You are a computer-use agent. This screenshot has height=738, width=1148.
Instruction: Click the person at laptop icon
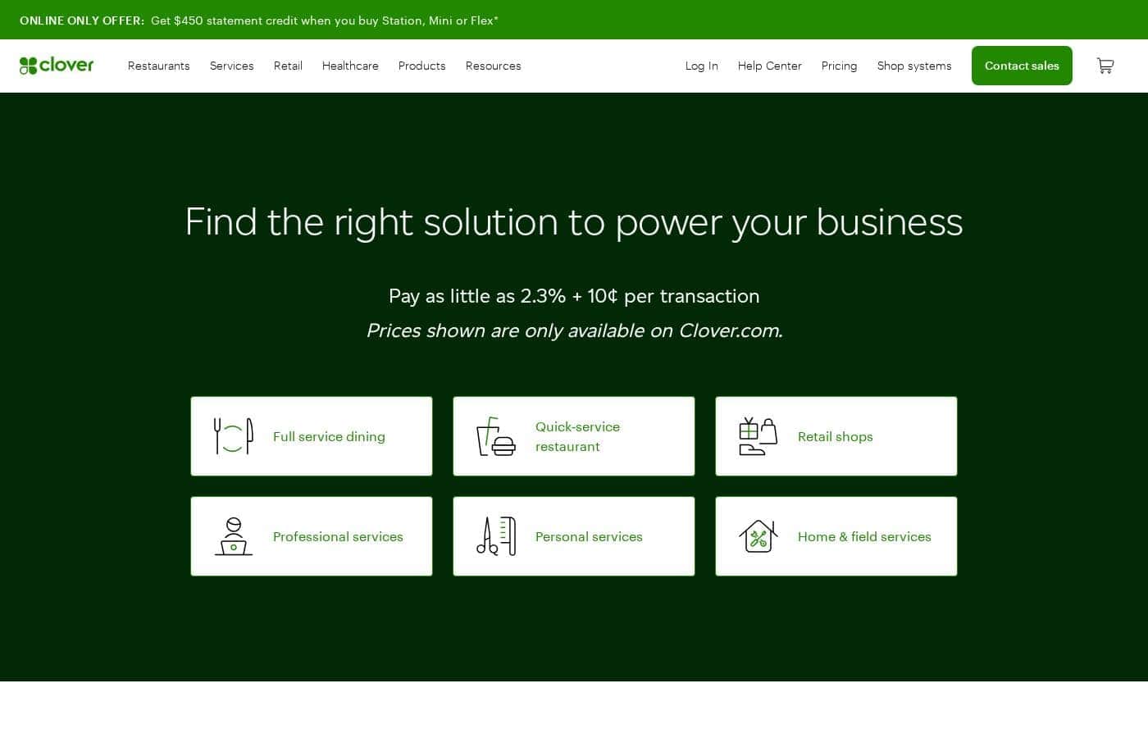(234, 536)
